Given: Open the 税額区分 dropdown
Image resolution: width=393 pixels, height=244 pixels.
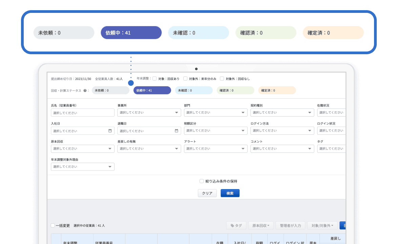Looking at the screenshot, I should pyautogui.click(x=215, y=131).
